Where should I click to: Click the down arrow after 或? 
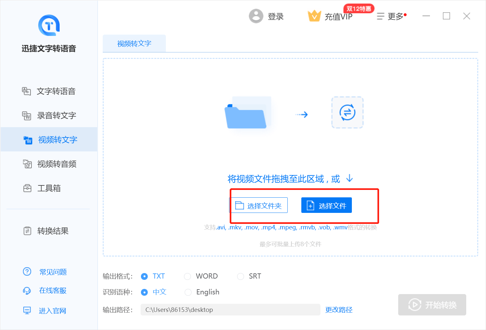click(350, 178)
